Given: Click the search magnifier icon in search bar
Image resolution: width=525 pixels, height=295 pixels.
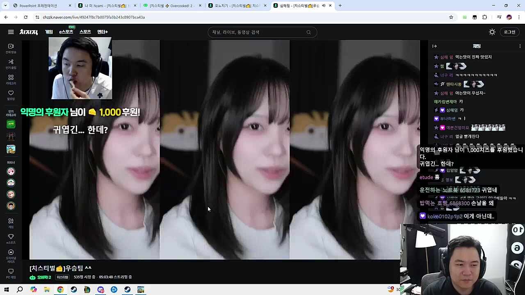Looking at the screenshot, I should (x=308, y=32).
